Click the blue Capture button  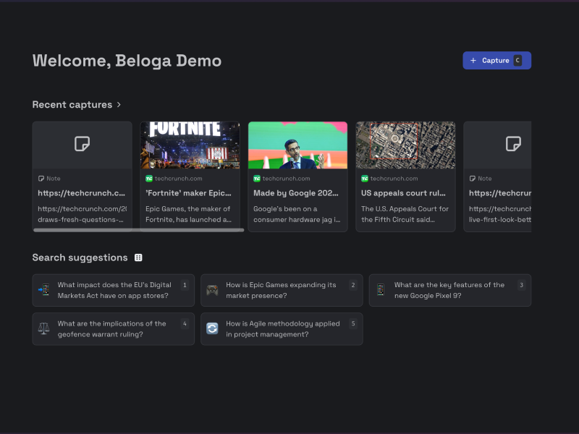pos(496,61)
